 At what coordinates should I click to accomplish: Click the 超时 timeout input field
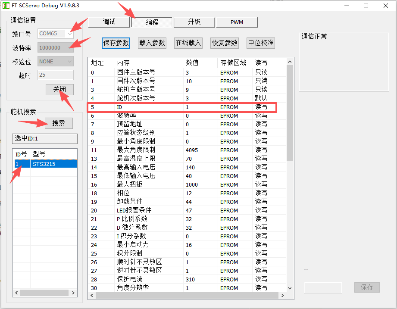[x=56, y=75]
